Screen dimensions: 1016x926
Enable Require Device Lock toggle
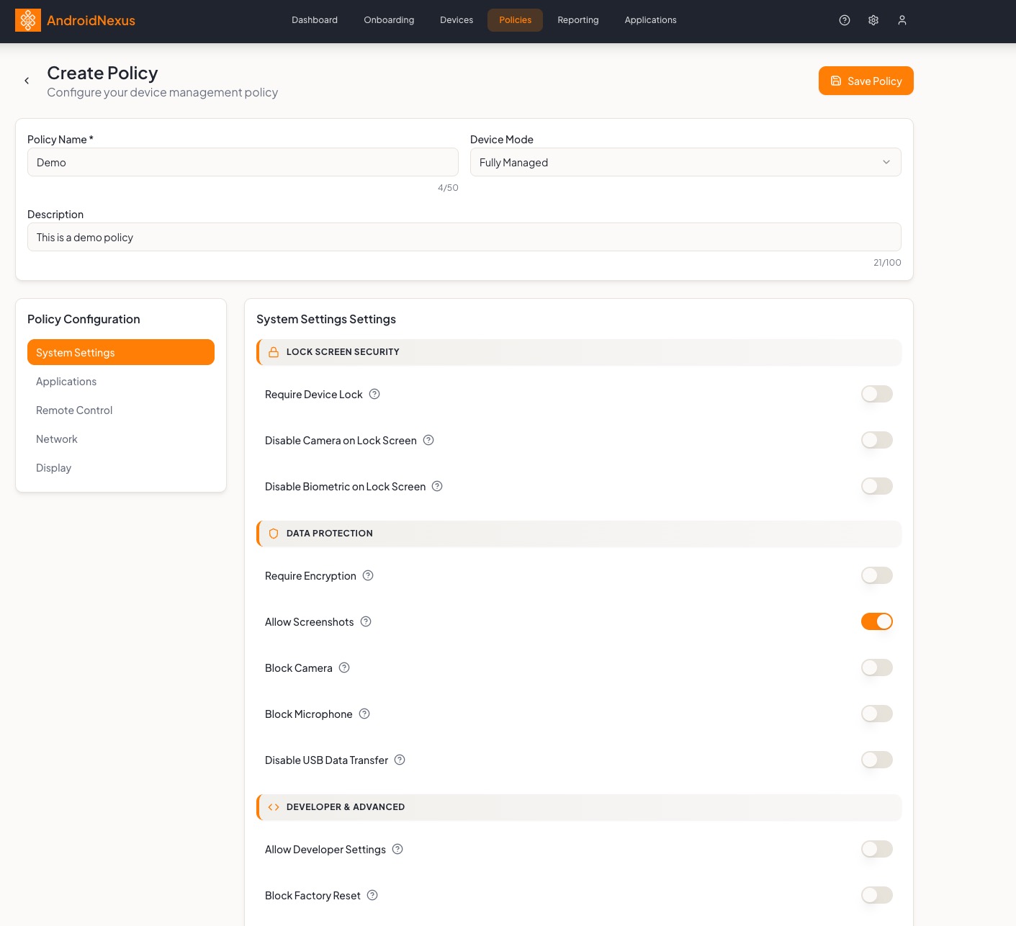(x=877, y=394)
